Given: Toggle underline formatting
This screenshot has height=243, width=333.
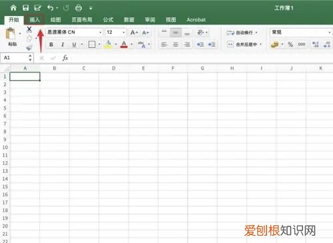Looking at the screenshot, I should click(x=74, y=44).
